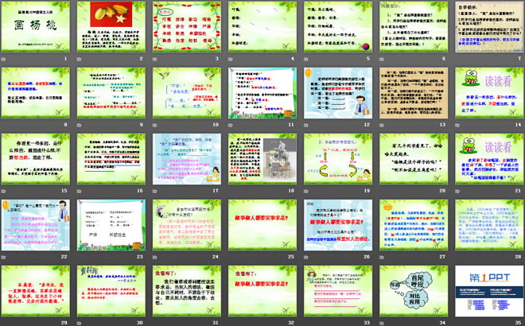Select slide 5 thumbnail with word definitions
This screenshot has height=326, width=525.
(338, 27)
